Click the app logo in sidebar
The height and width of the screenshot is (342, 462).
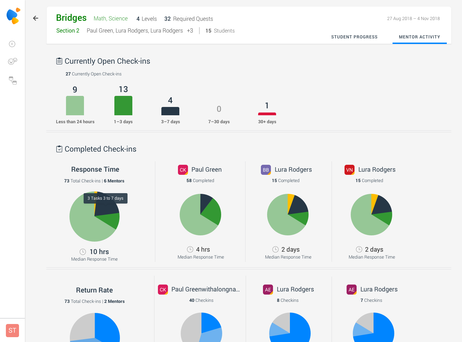13,16
